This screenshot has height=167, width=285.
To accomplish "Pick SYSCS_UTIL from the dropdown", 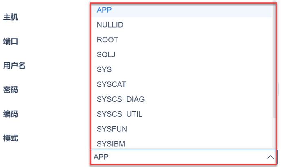I will click(x=120, y=114).
